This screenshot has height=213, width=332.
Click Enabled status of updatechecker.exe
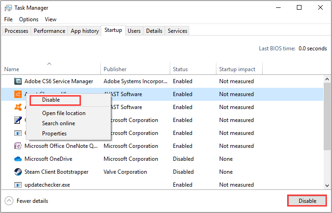click(183, 185)
